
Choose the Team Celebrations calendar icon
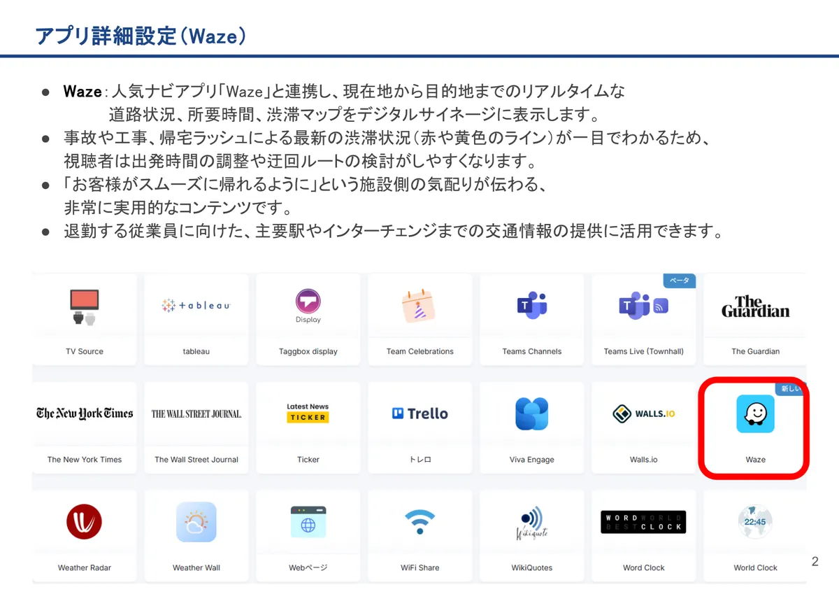[419, 306]
